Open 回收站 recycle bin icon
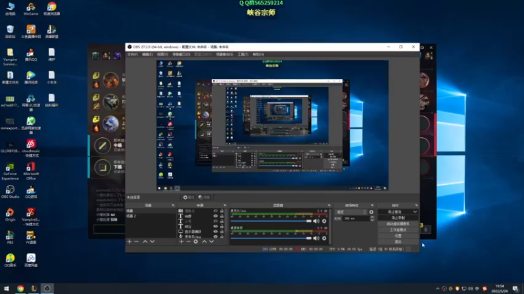 [10, 32]
